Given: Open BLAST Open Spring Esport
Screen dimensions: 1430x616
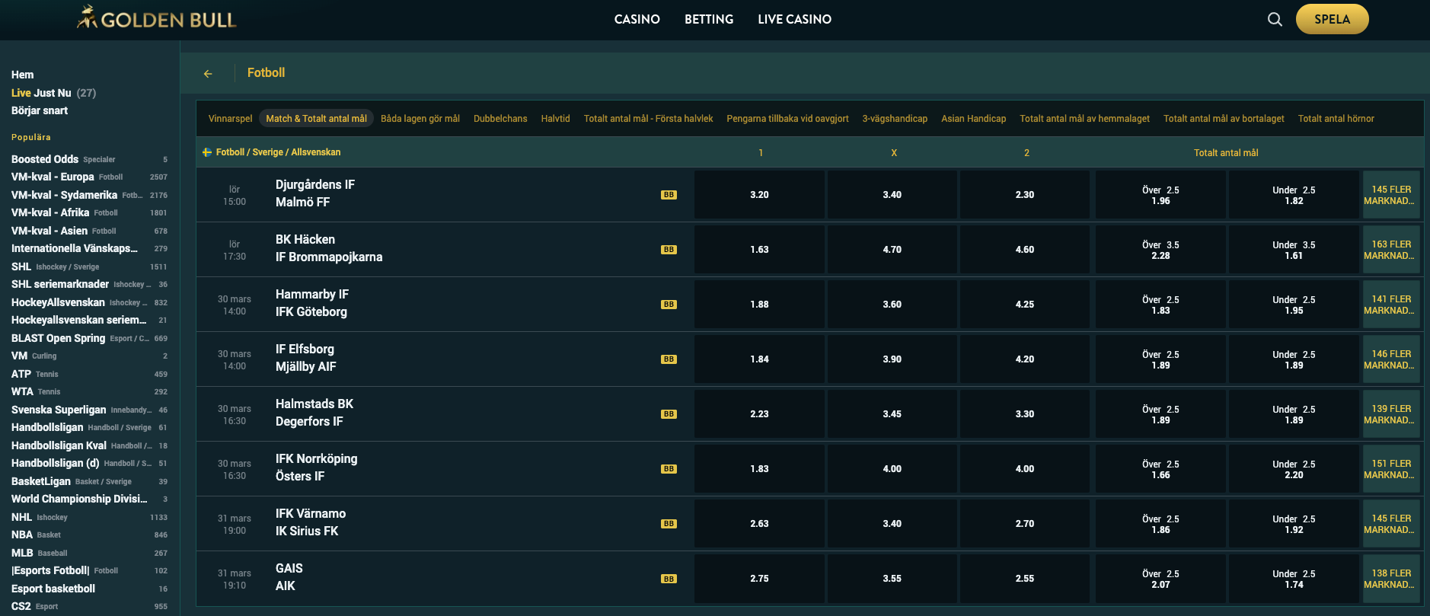Looking at the screenshot, I should 89,338.
